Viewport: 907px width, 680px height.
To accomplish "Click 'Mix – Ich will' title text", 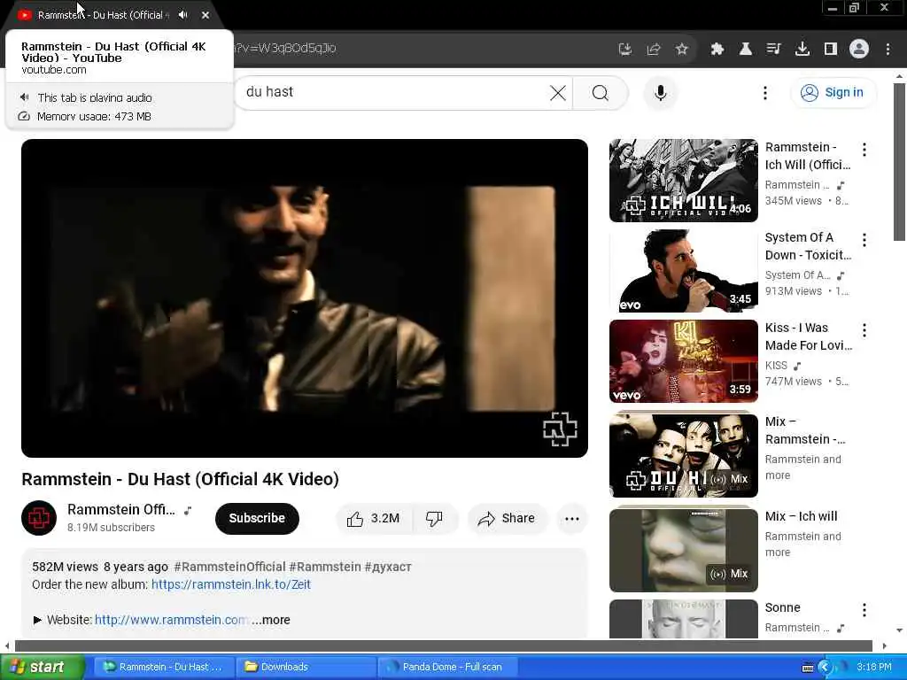I will (x=801, y=516).
